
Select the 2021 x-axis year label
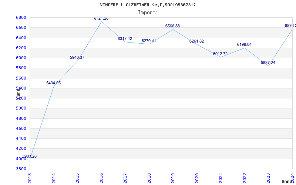point(221,178)
